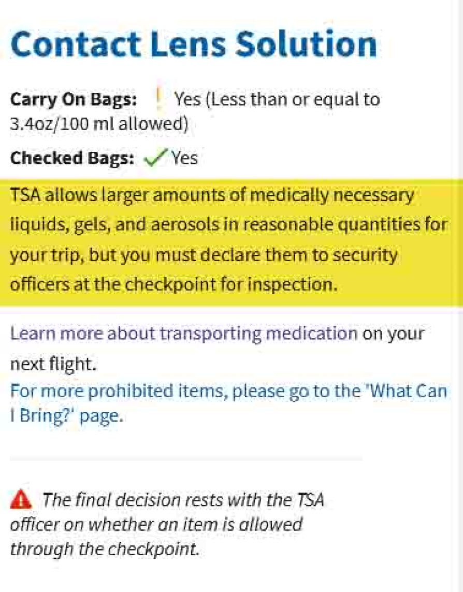This screenshot has width=463, height=592.
Task: Click the horizontal divider line above disclaimer
Action: coord(186,459)
